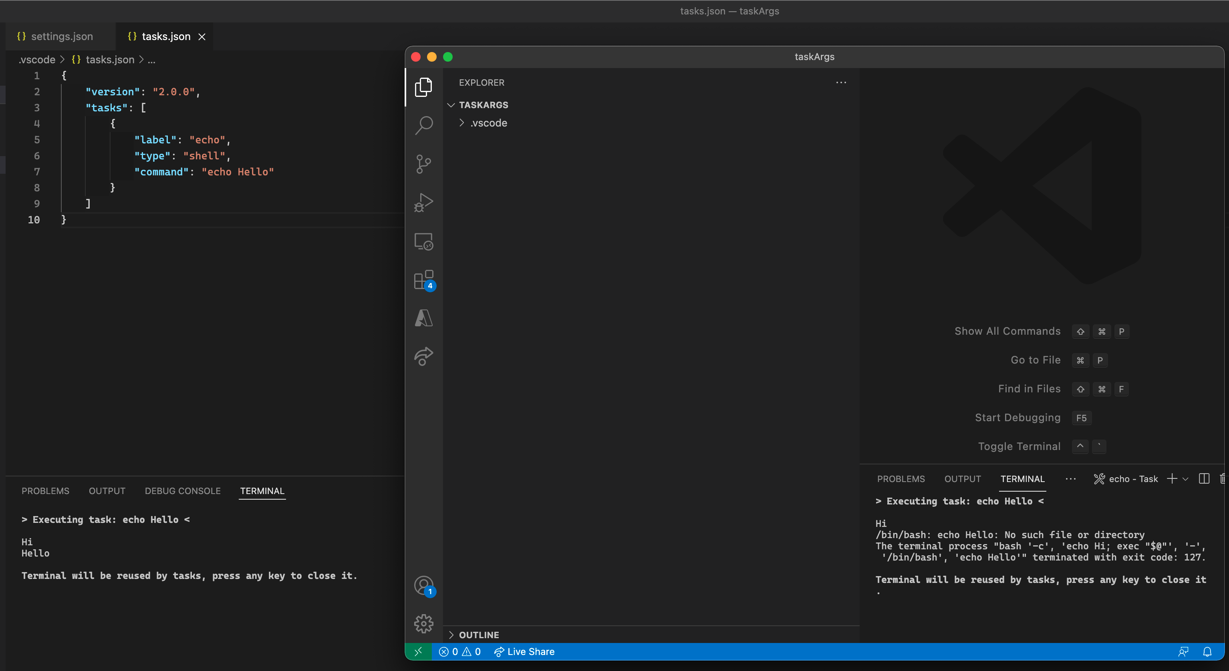Click the errors and warnings indicator
1229x671 pixels.
[459, 651]
